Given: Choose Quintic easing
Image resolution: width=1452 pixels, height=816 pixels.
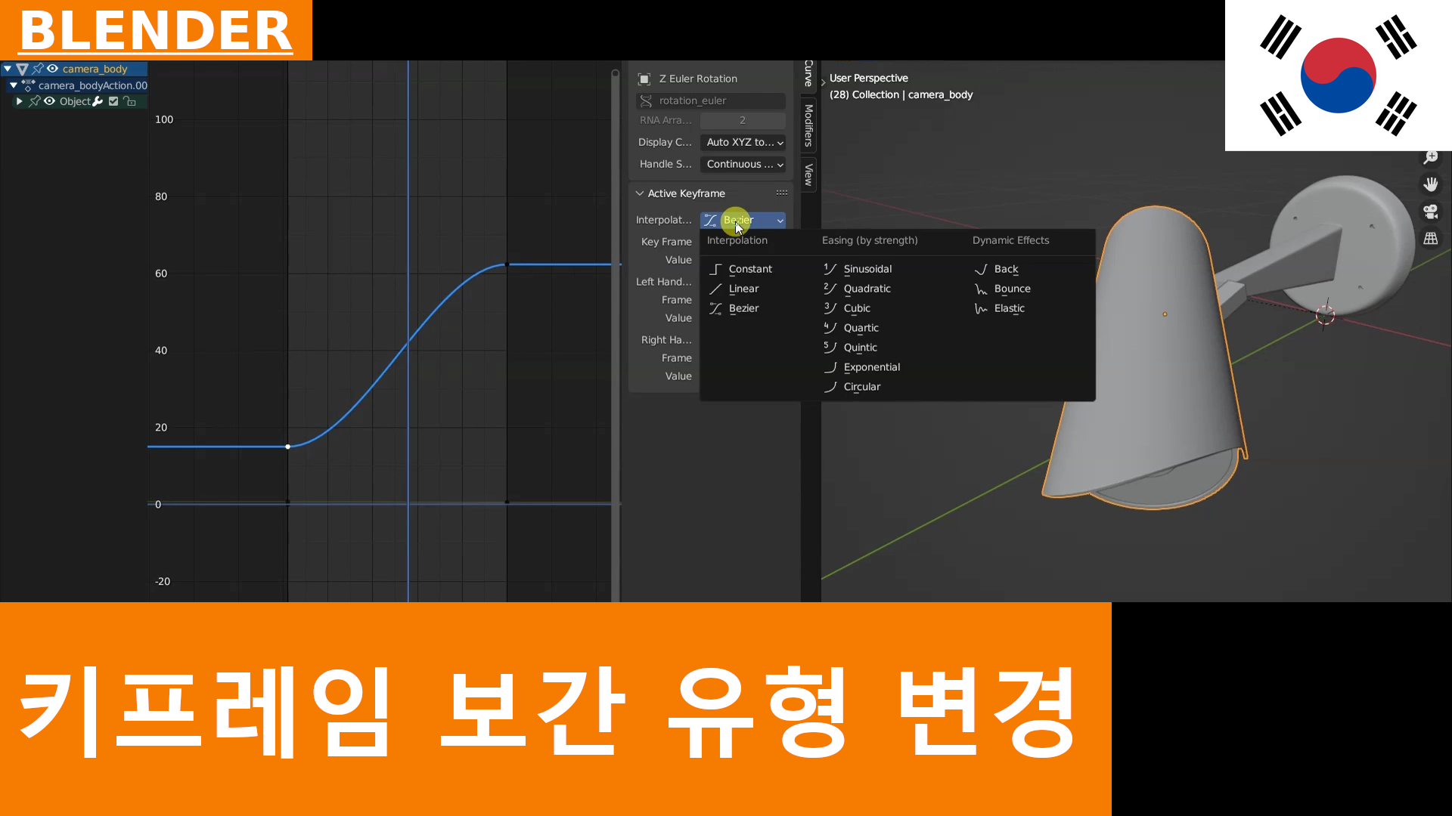Looking at the screenshot, I should 851,348.
